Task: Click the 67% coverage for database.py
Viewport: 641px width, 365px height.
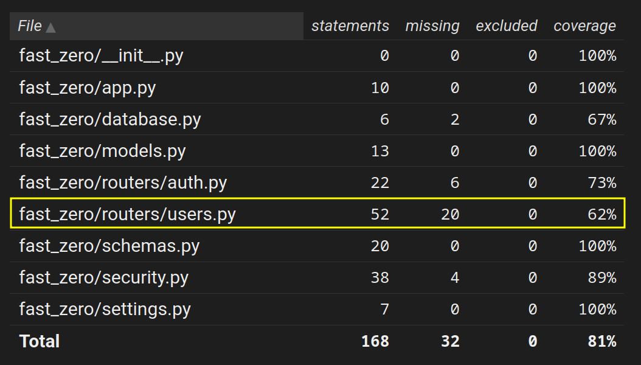Action: tap(601, 119)
